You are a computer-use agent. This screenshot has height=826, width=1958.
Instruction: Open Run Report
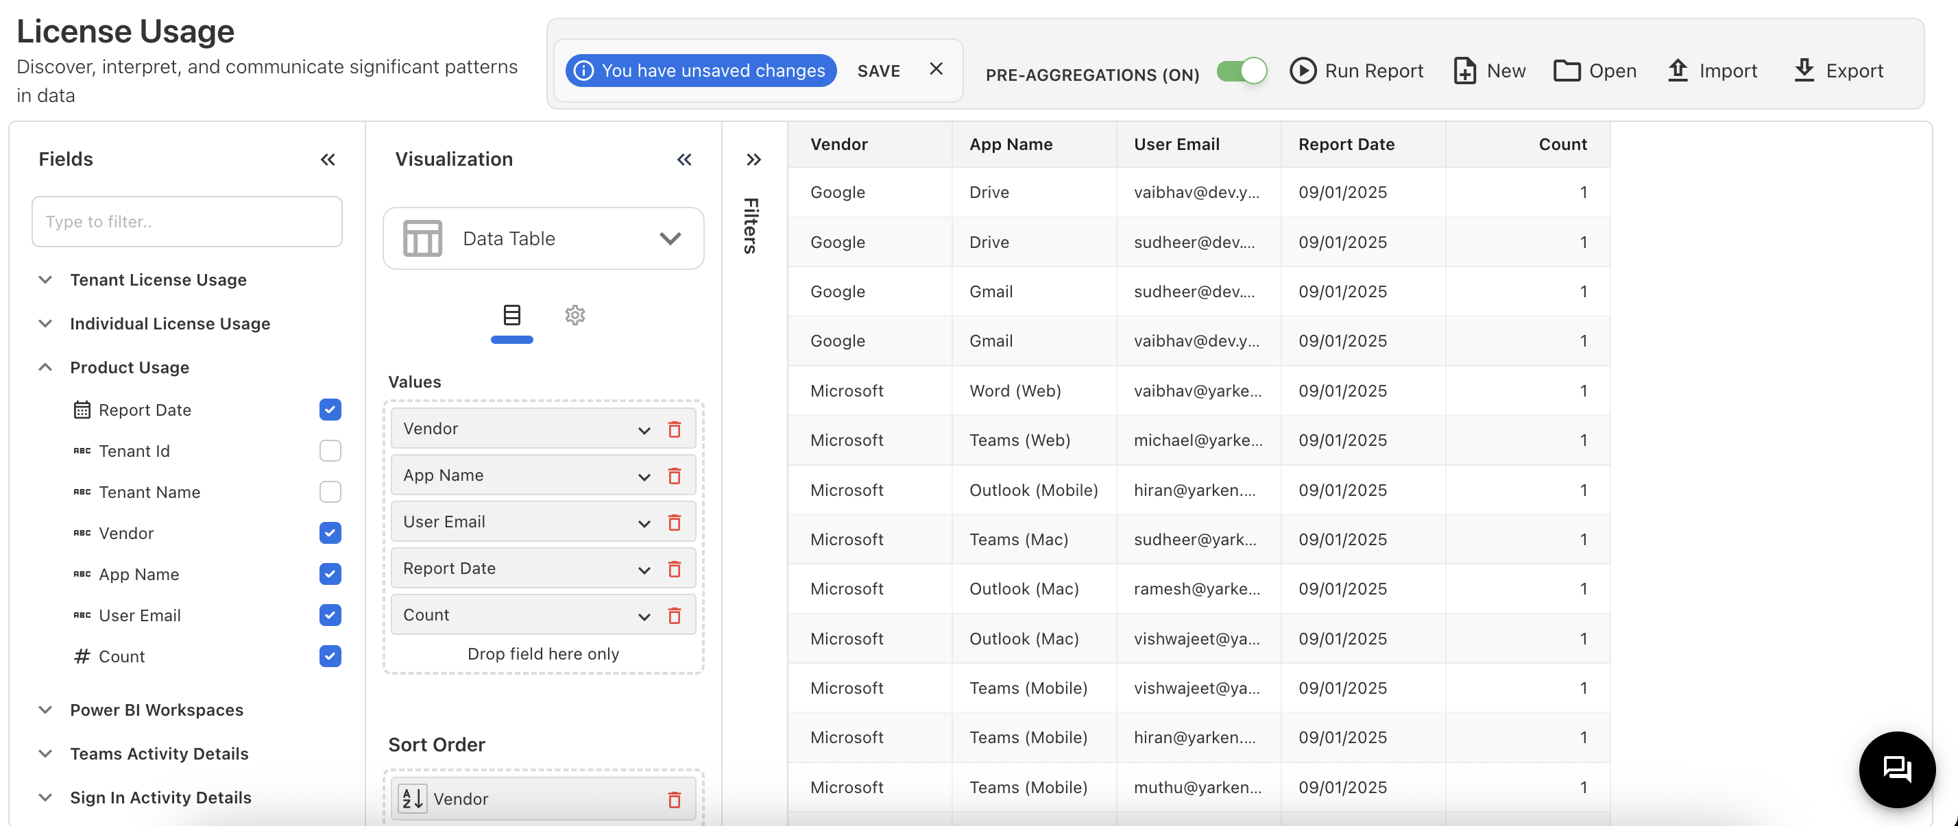[1357, 70]
